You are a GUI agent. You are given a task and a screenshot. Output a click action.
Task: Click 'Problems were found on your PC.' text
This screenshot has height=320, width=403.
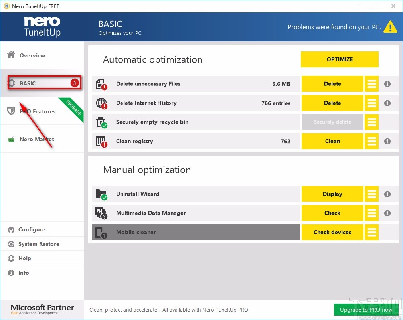[334, 27]
